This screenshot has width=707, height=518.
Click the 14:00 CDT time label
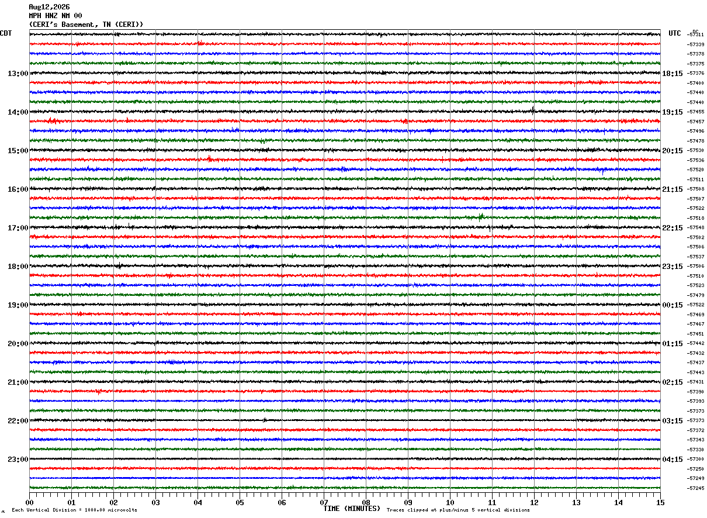(x=18, y=112)
